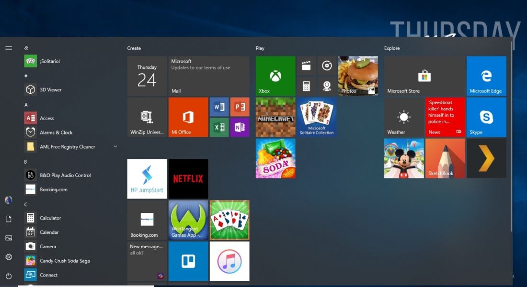This screenshot has width=527, height=287.
Task: Launch the Netflix tile
Action: coord(188,178)
